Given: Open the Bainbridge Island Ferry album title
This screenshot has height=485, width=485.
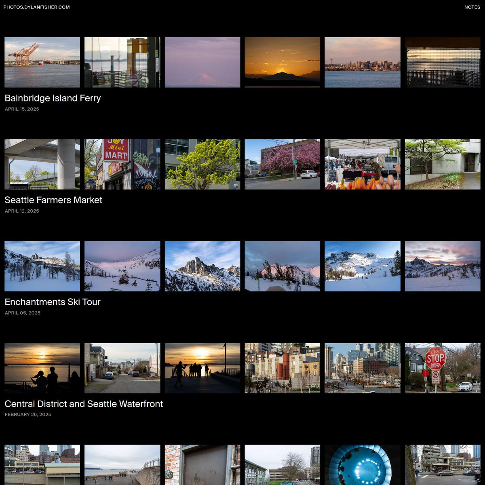Looking at the screenshot, I should [x=53, y=98].
